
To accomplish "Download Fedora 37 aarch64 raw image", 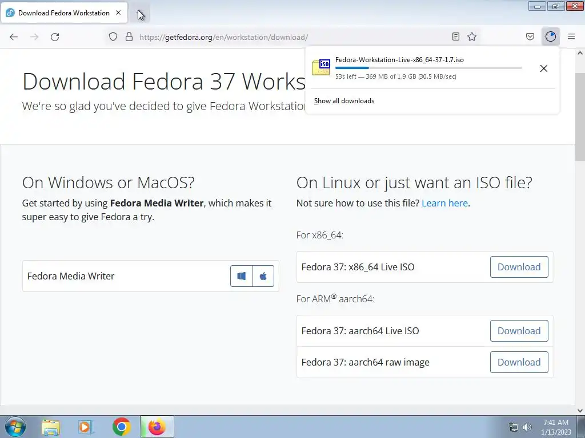I will pyautogui.click(x=519, y=362).
